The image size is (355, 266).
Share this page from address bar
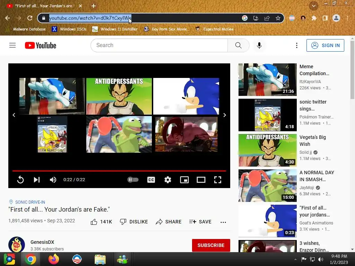267,18
